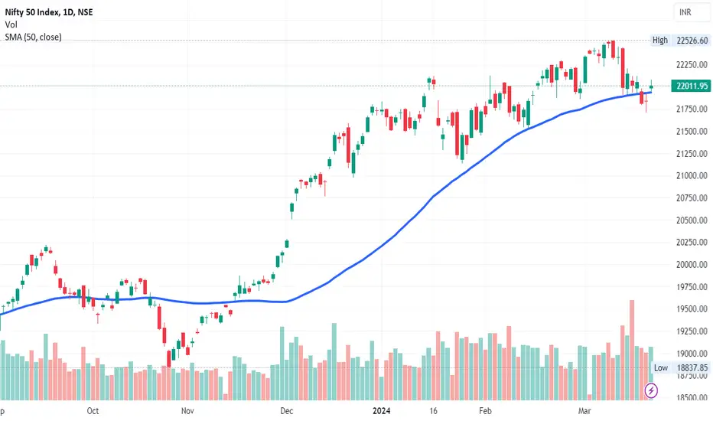Click the 16 date label on time axis
713x421 pixels.
click(x=433, y=411)
